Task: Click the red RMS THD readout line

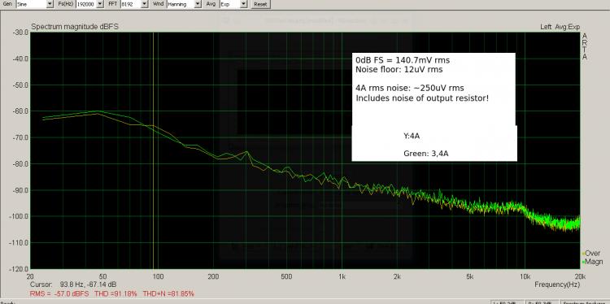Action: click(112, 293)
